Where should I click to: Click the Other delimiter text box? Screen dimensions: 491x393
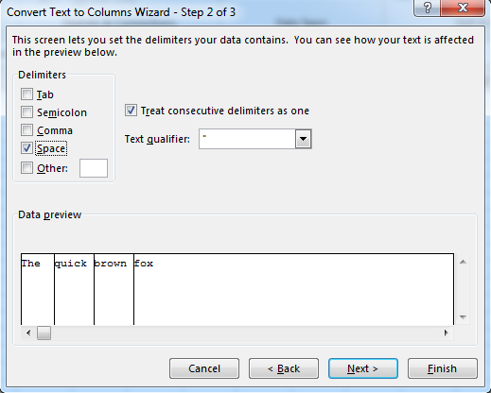click(94, 168)
